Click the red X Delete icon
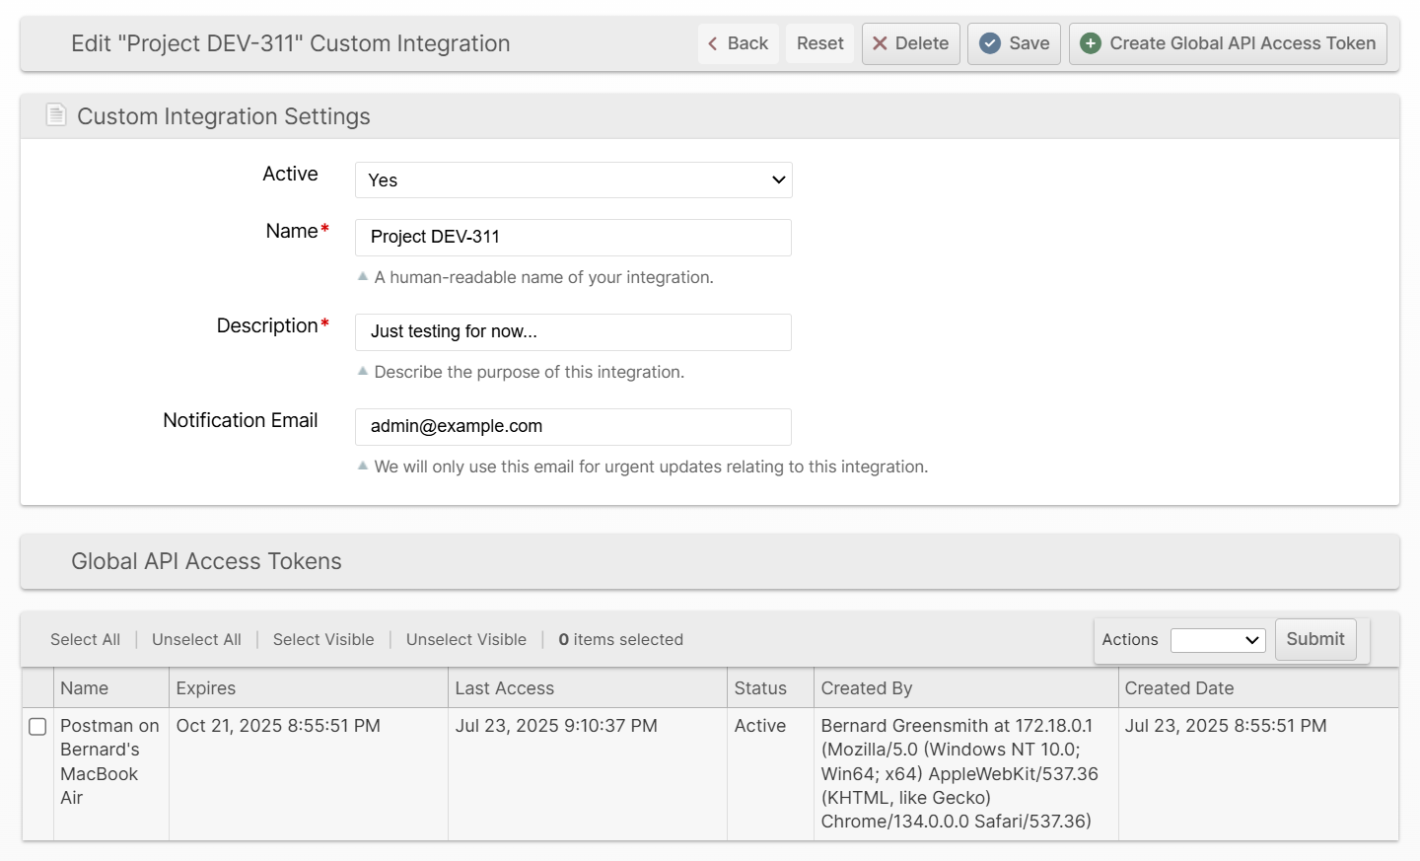 point(880,43)
